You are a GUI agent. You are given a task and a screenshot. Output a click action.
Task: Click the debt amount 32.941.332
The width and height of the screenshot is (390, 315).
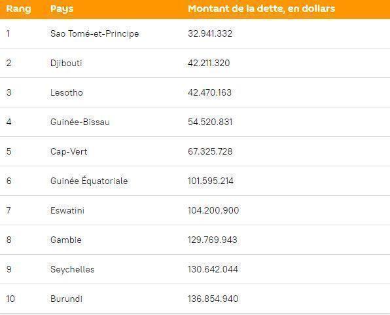click(x=210, y=33)
